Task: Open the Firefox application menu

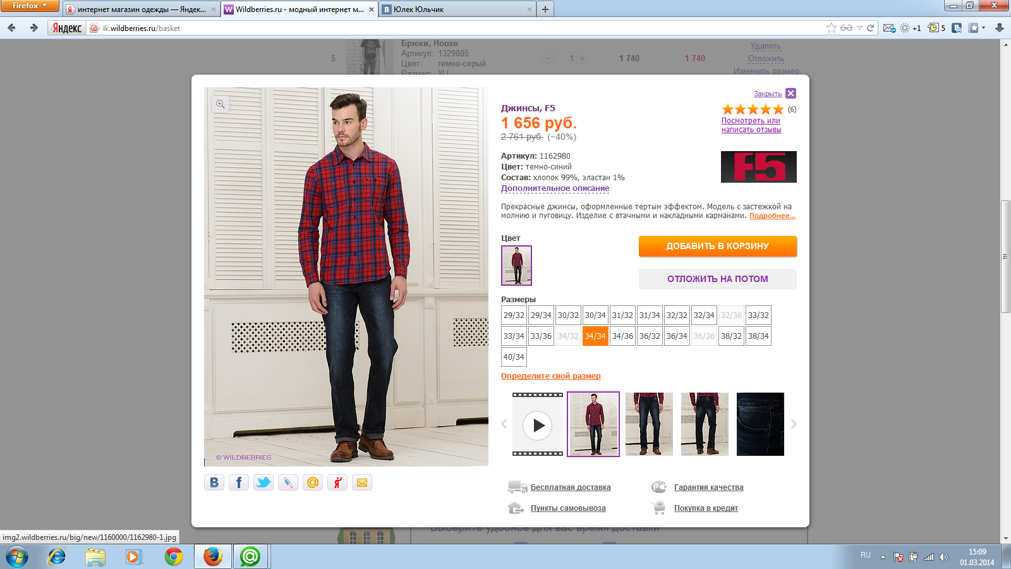Action: (29, 6)
